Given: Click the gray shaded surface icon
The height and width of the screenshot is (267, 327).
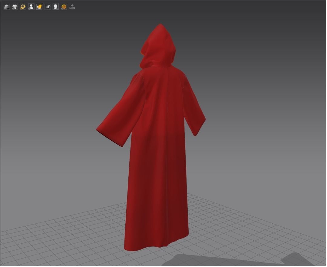Looking at the screenshot, I should click(48, 7).
